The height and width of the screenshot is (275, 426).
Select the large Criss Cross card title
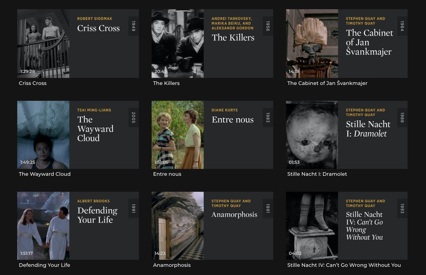coord(99,28)
